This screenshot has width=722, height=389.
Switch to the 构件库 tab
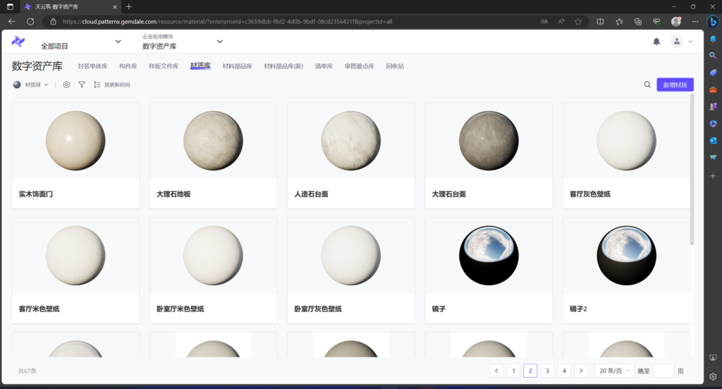click(128, 66)
